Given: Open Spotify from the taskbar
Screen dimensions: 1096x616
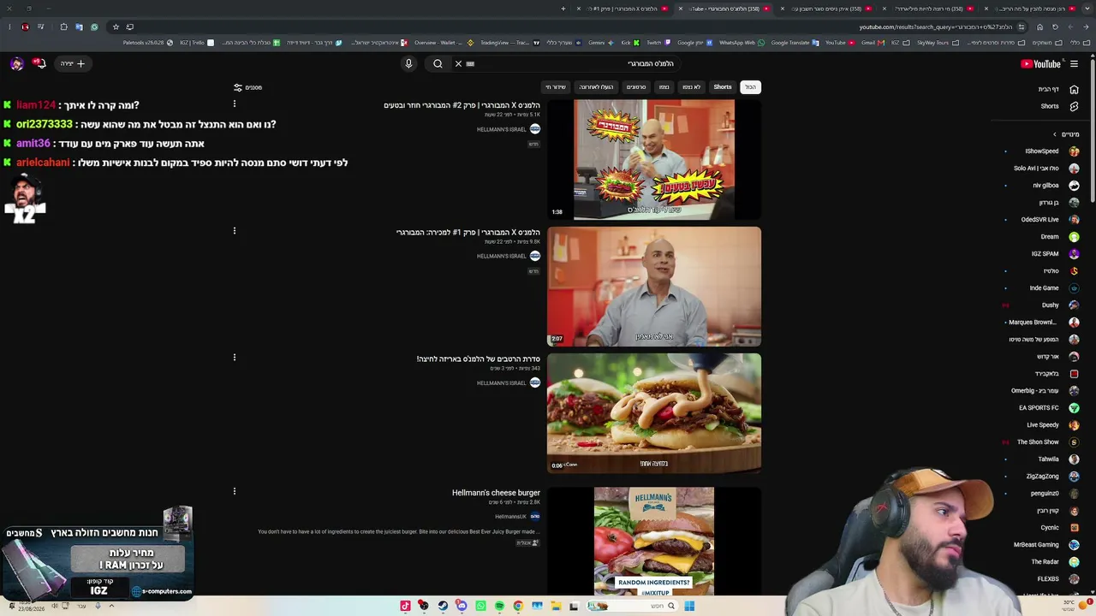Looking at the screenshot, I should [499, 607].
